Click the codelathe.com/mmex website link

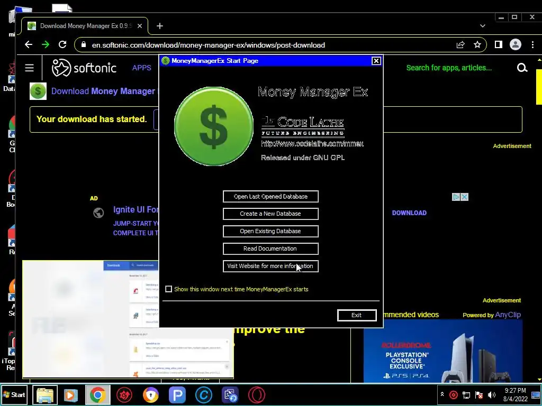[312, 144]
